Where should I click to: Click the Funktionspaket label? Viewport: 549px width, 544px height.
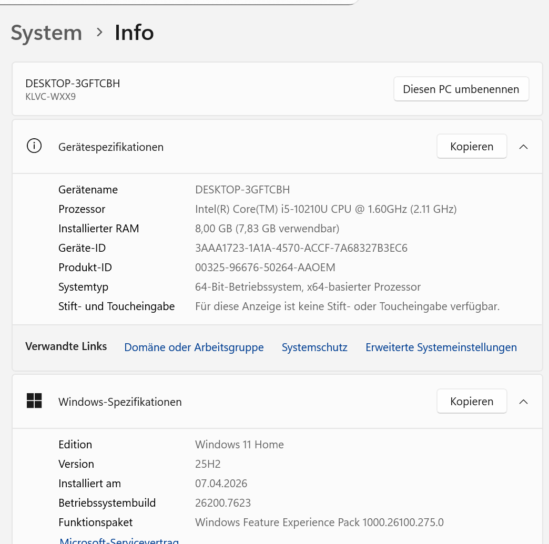pos(96,522)
